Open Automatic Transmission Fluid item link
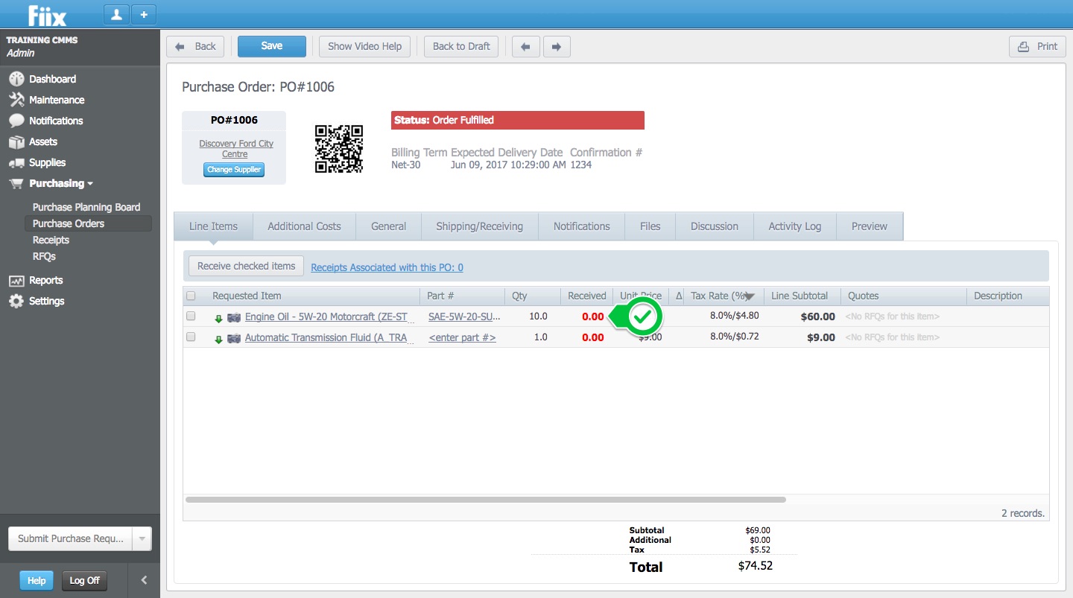Screen dimensions: 1073x598 326,337
